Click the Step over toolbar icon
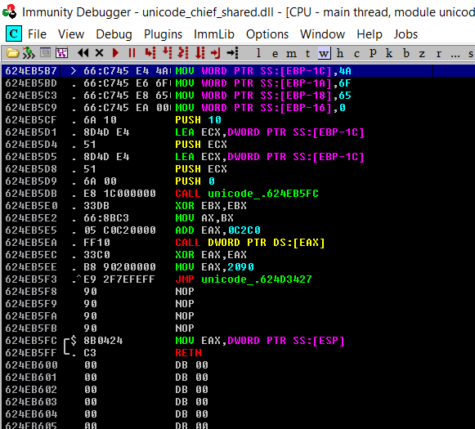This screenshot has height=429, width=475. (x=167, y=53)
